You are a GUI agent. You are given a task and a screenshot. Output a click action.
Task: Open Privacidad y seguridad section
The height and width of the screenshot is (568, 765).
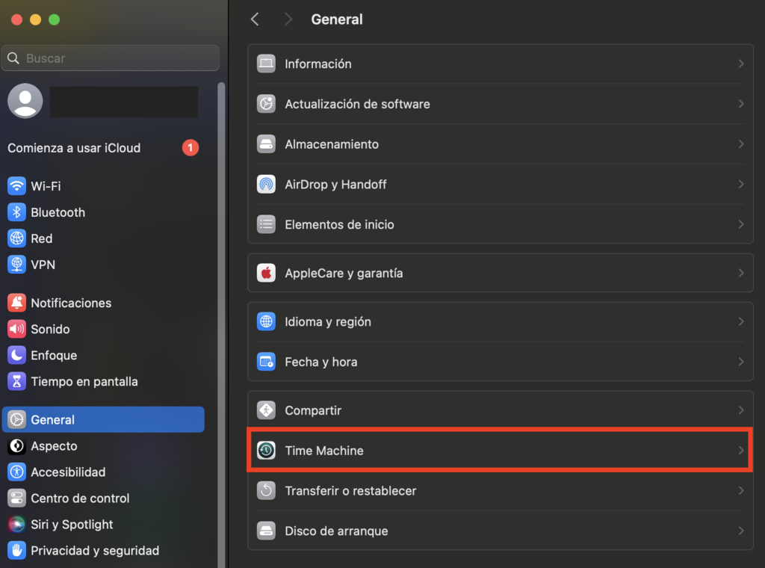coord(94,551)
